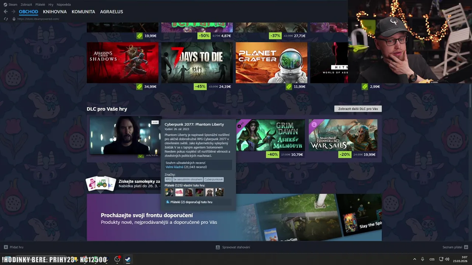Open the Přátelé menu
Image resolution: width=472 pixels, height=265 pixels.
click(40, 4)
